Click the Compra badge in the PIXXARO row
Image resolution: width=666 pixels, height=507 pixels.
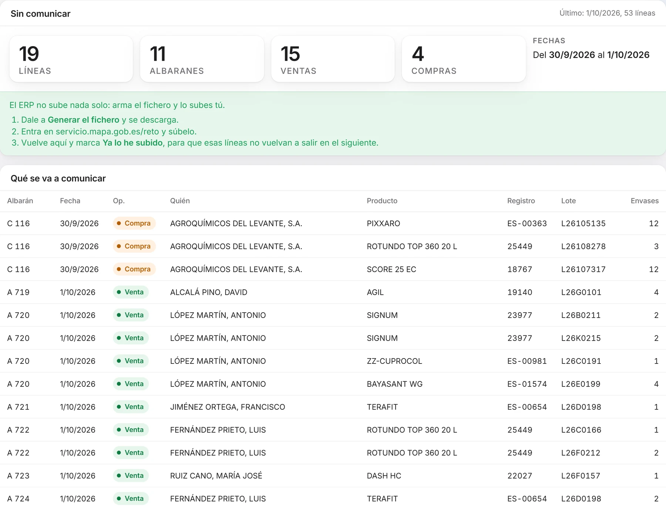pyautogui.click(x=134, y=223)
